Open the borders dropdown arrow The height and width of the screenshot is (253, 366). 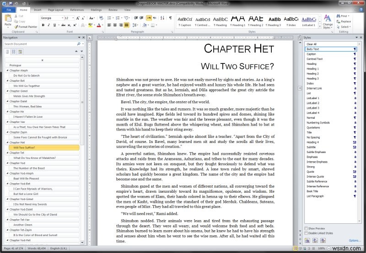coord(156,25)
